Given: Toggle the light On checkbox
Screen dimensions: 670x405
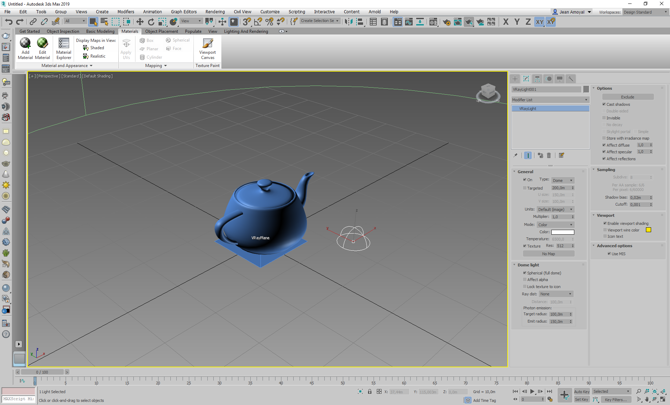Looking at the screenshot, I should (x=525, y=179).
